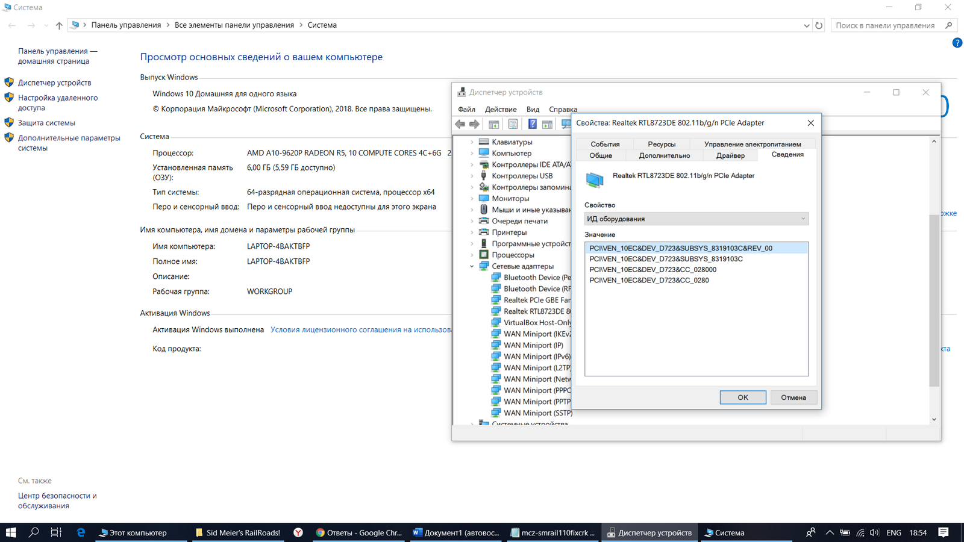Click the Yandex Browser taskbar icon
This screenshot has width=964, height=542.
coord(298,532)
